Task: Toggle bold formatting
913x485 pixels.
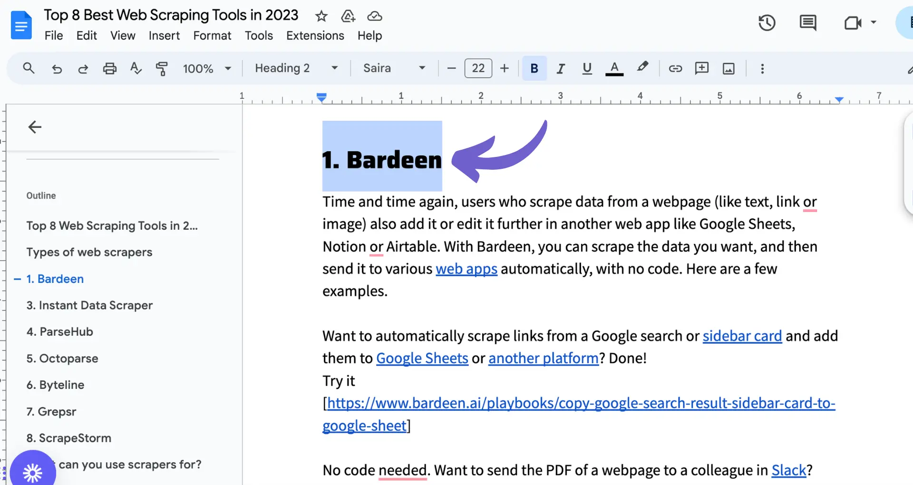Action: coord(534,68)
